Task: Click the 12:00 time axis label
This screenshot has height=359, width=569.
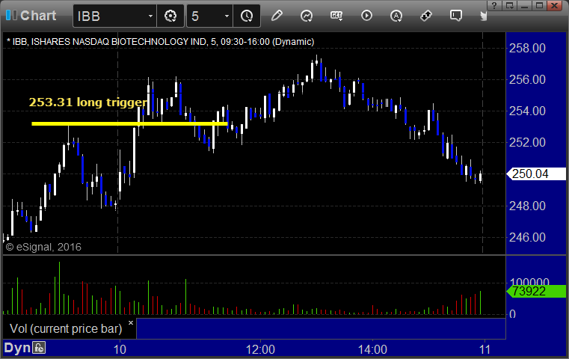Action: [x=260, y=349]
